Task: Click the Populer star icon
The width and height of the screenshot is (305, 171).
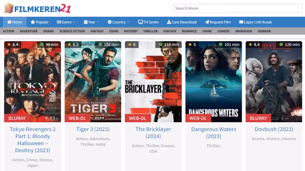Action: [33, 22]
